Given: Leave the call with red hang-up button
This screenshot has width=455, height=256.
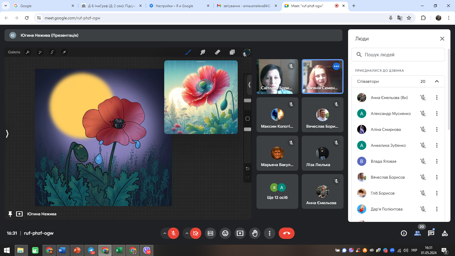Looking at the screenshot, I should click(x=287, y=233).
